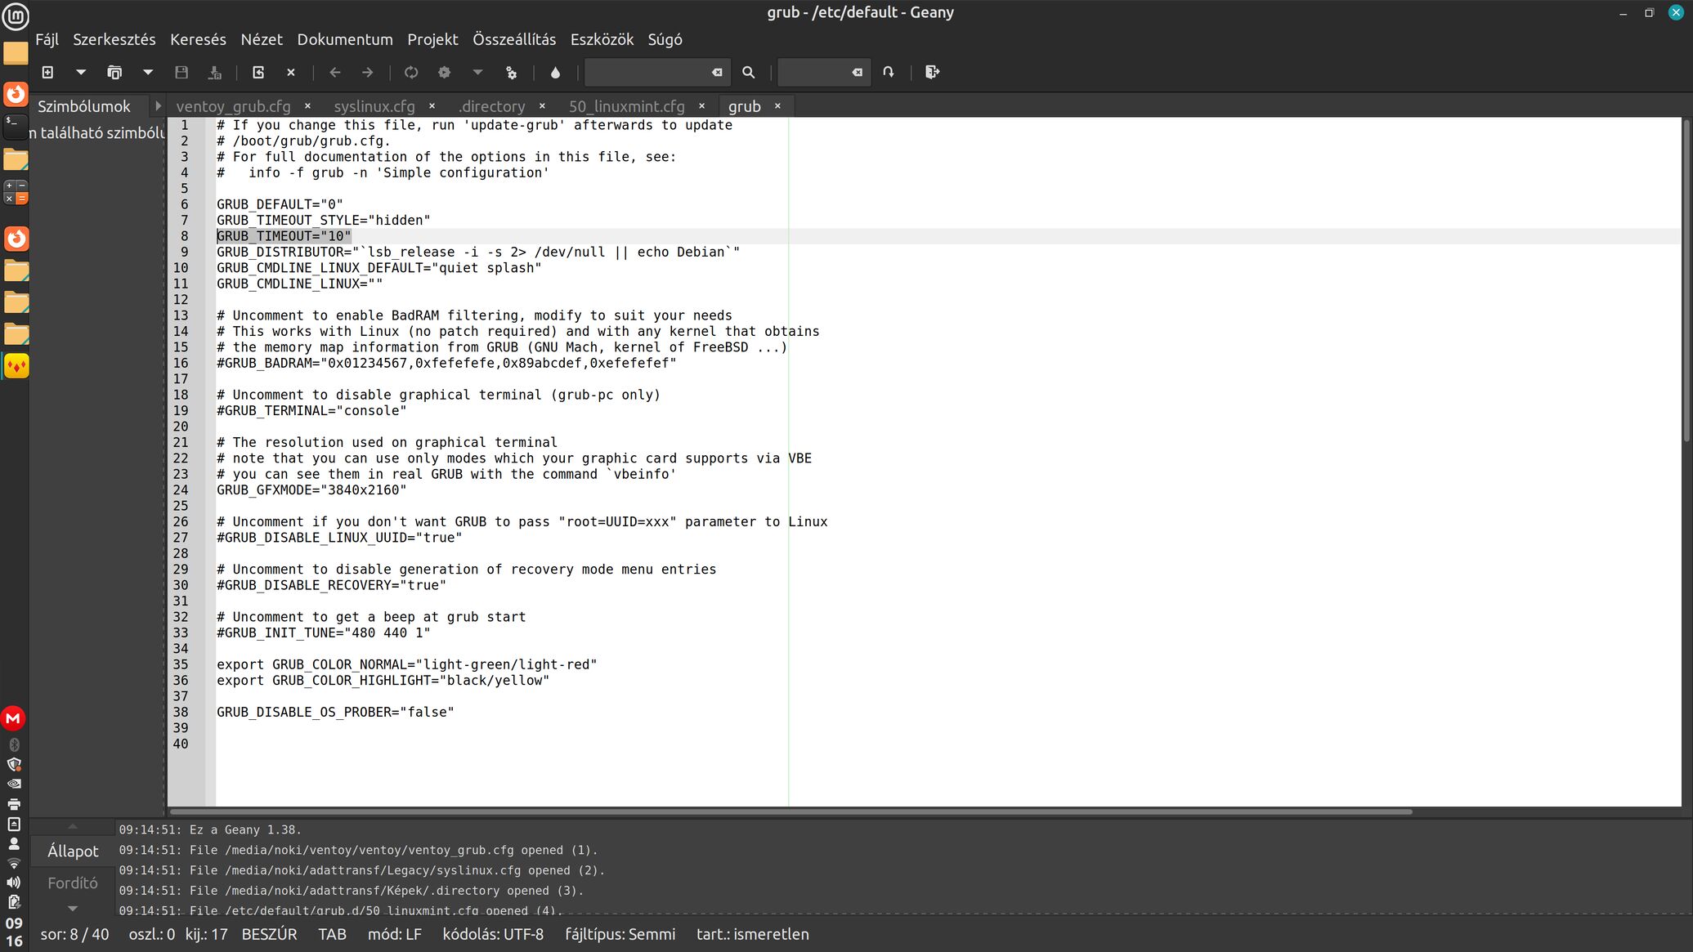Click the sidebar tabs scroll-right arrow
Viewport: 1693px width, 952px height.
[x=158, y=106]
